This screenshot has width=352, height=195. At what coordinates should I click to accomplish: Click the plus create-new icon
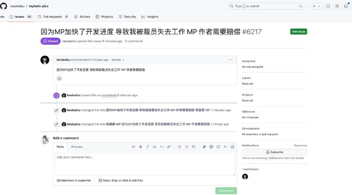(314, 6)
